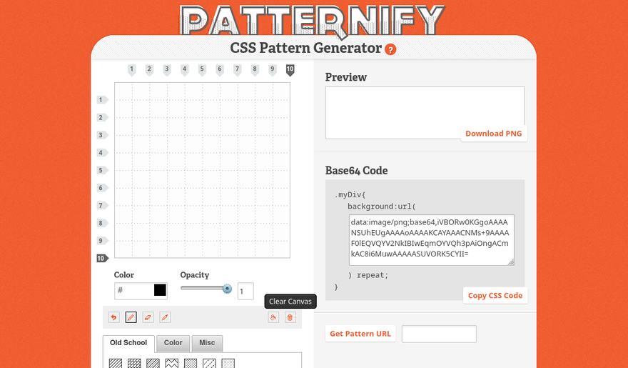
Task: Choose the first diagonal stripes preset
Action: [x=116, y=363]
